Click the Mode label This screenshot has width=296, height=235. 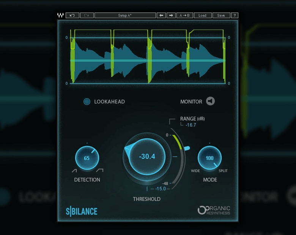tap(210, 180)
